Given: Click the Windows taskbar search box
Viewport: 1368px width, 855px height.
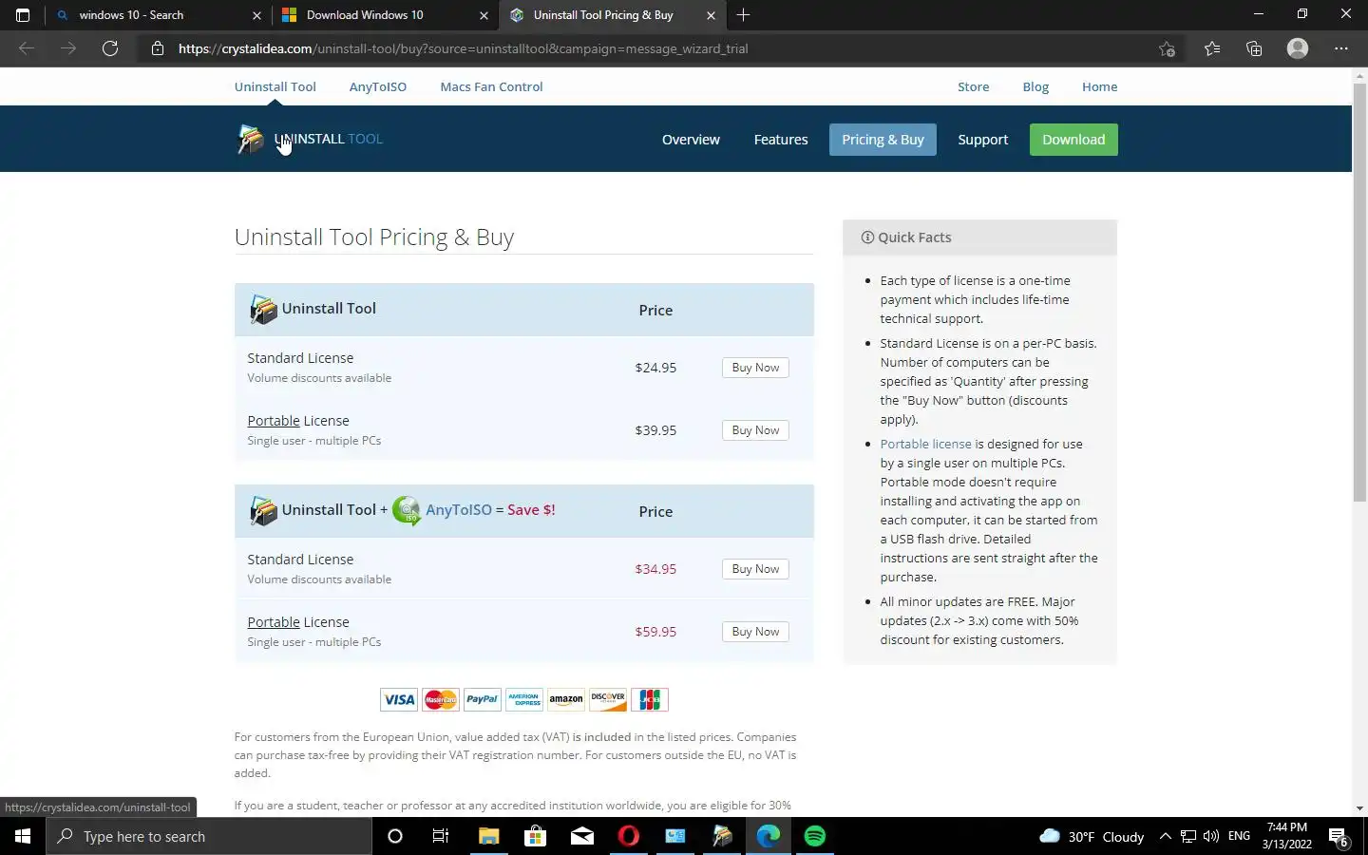Looking at the screenshot, I should (x=209, y=836).
